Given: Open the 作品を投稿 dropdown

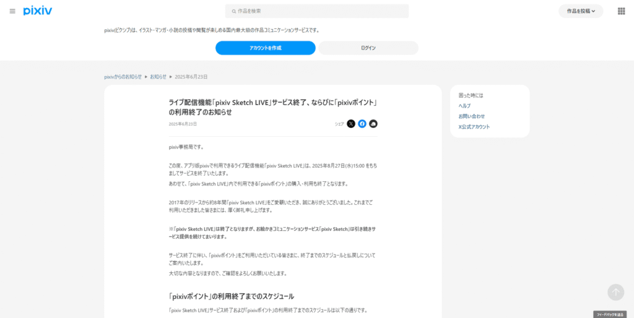Looking at the screenshot, I should click(x=581, y=11).
